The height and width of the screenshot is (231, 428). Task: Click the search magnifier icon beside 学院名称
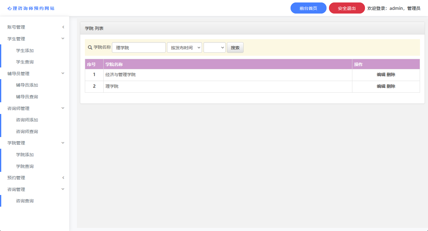coord(90,47)
